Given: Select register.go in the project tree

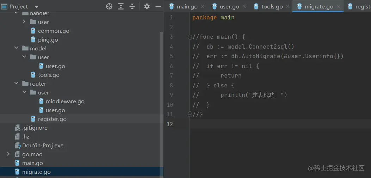Looking at the screenshot, I should point(52,119).
